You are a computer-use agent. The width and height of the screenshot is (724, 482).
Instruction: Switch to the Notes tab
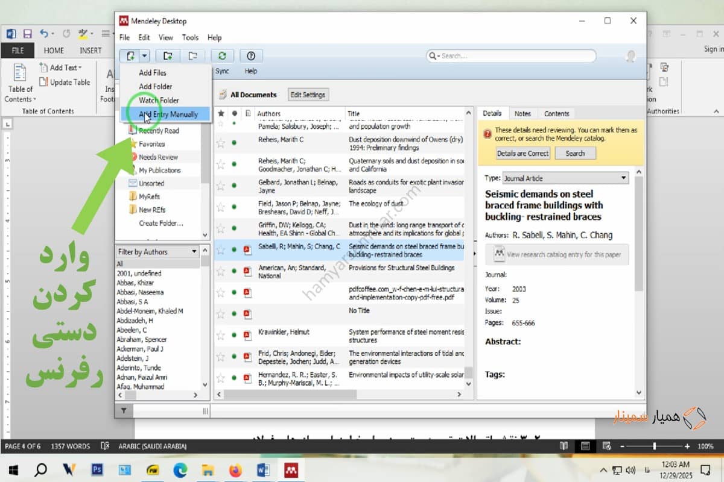point(522,113)
